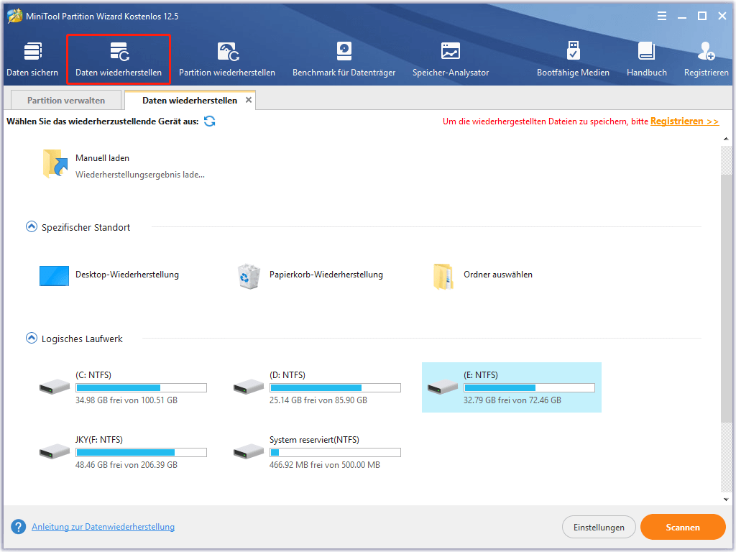Click the scrollbar down arrow
The image size is (736, 552).
pyautogui.click(x=726, y=500)
